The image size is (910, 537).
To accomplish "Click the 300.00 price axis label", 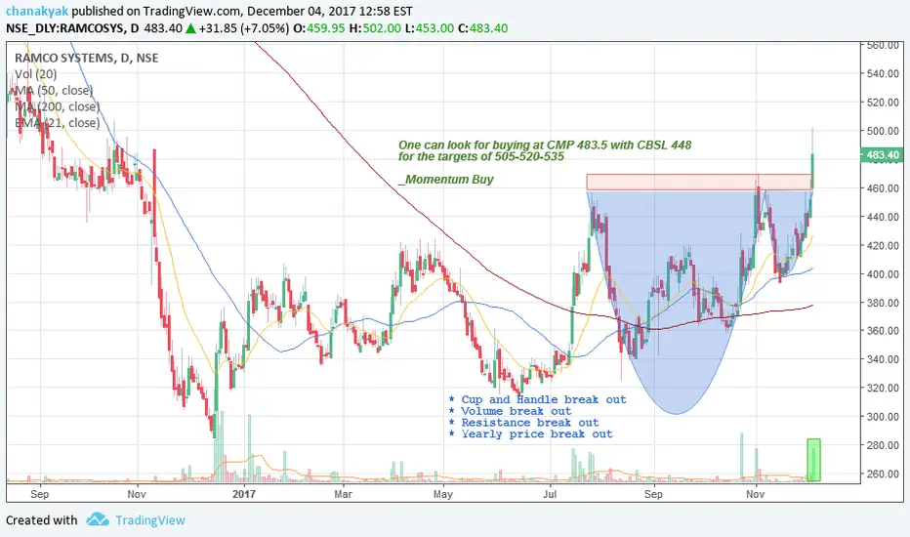I will pos(883,416).
